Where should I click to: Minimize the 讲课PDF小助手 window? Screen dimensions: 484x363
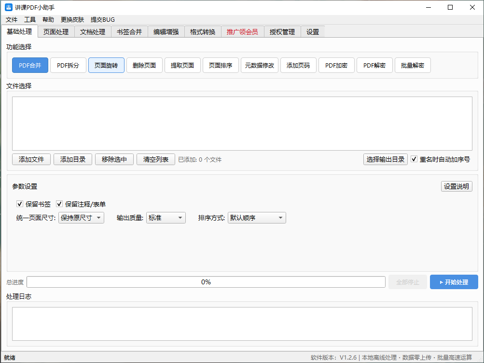tap(429, 7)
